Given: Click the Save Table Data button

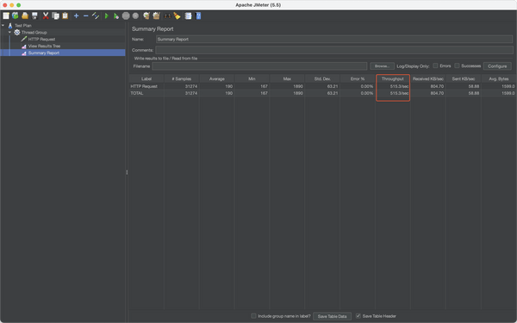Looking at the screenshot, I should tap(332, 316).
